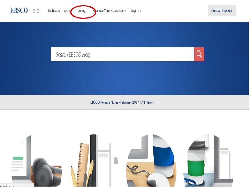Expand the Logins dropdown arrow
Image resolution: width=251 pixels, height=188 pixels.
pyautogui.click(x=140, y=11)
